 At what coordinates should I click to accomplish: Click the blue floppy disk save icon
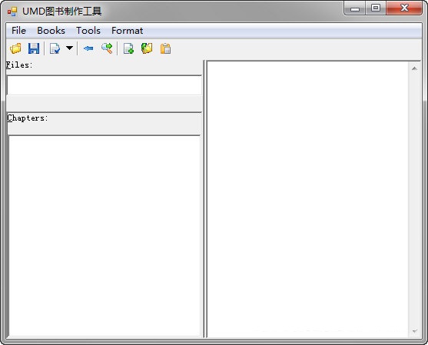(34, 48)
